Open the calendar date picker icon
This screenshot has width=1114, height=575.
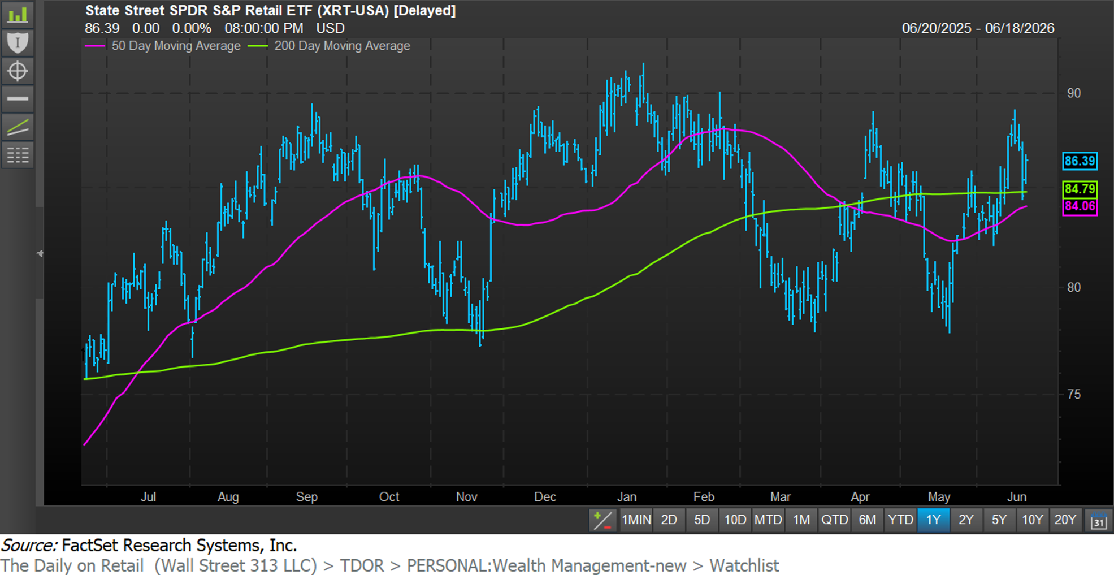tap(1098, 520)
